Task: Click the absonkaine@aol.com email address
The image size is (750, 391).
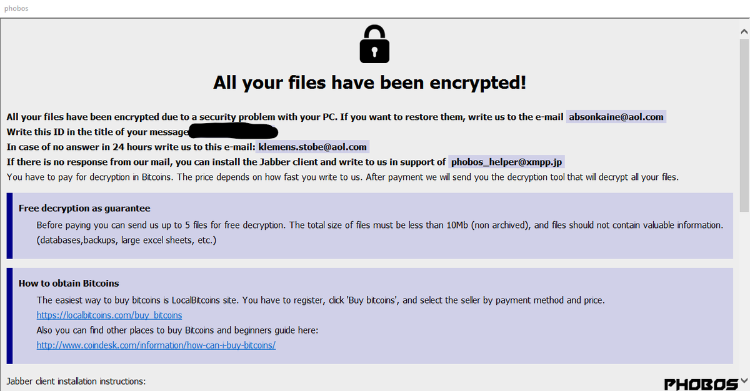Action: click(x=616, y=117)
